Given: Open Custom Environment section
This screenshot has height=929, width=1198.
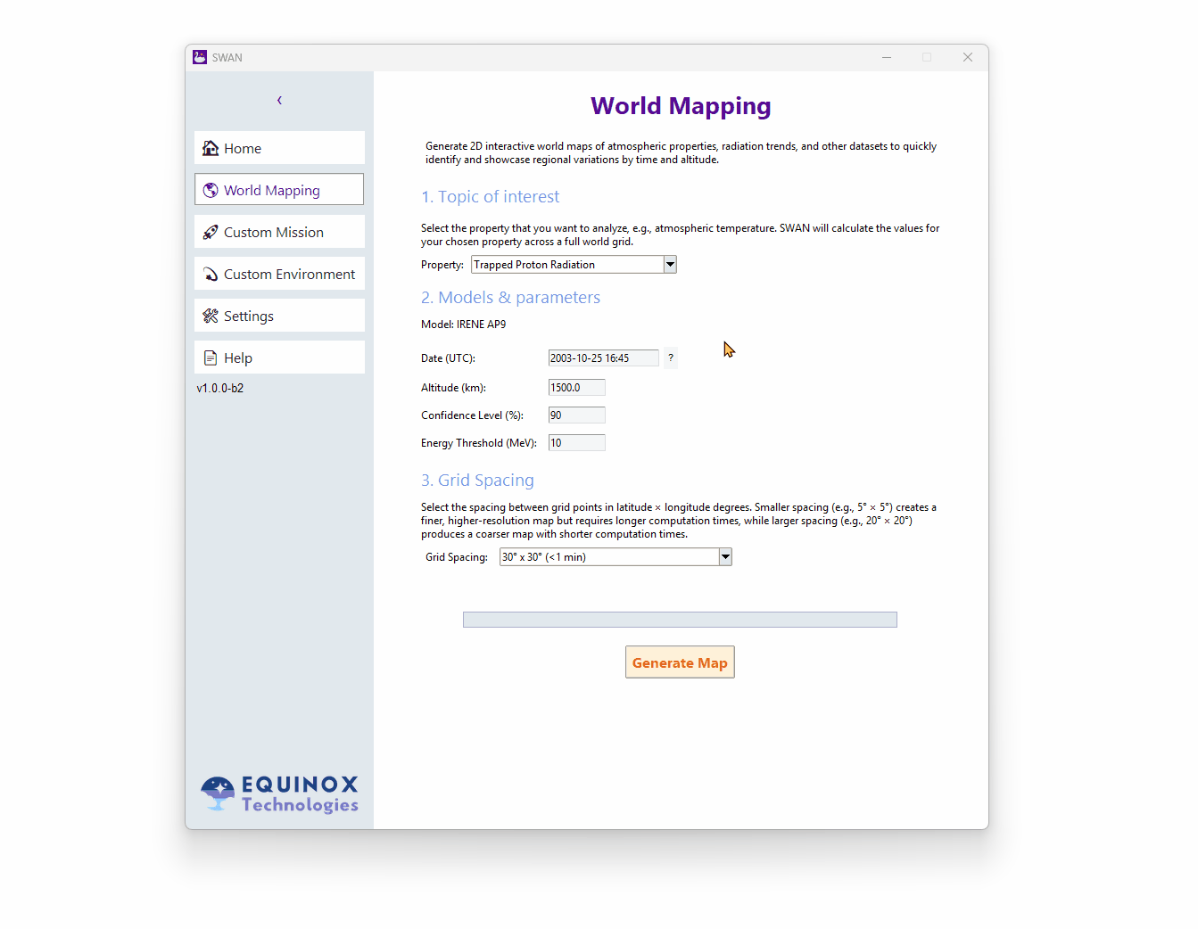Looking at the screenshot, I should pos(279,274).
